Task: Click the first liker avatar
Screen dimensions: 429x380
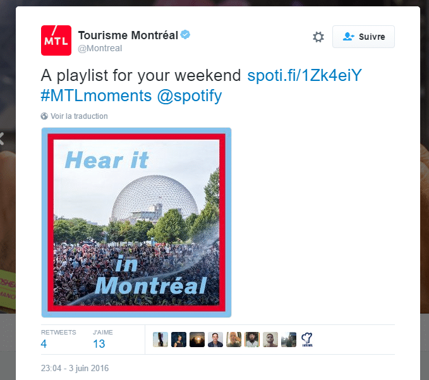Action: coord(160,340)
